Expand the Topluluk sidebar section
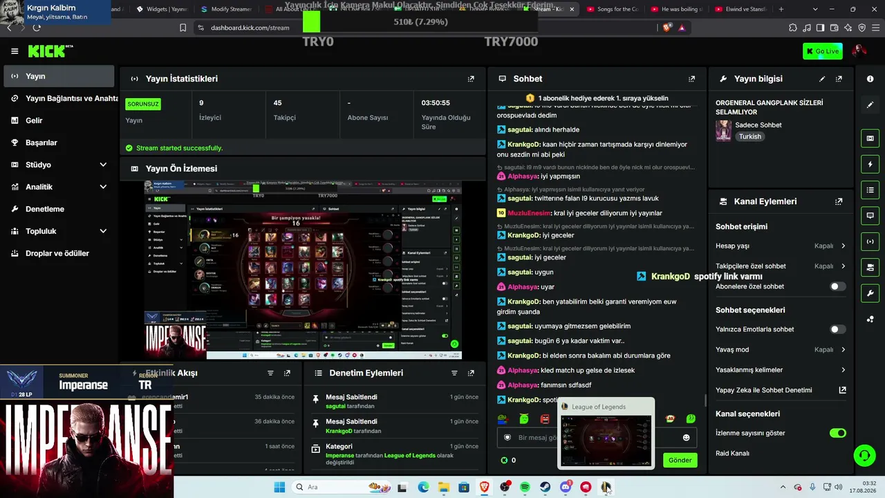 point(103,231)
